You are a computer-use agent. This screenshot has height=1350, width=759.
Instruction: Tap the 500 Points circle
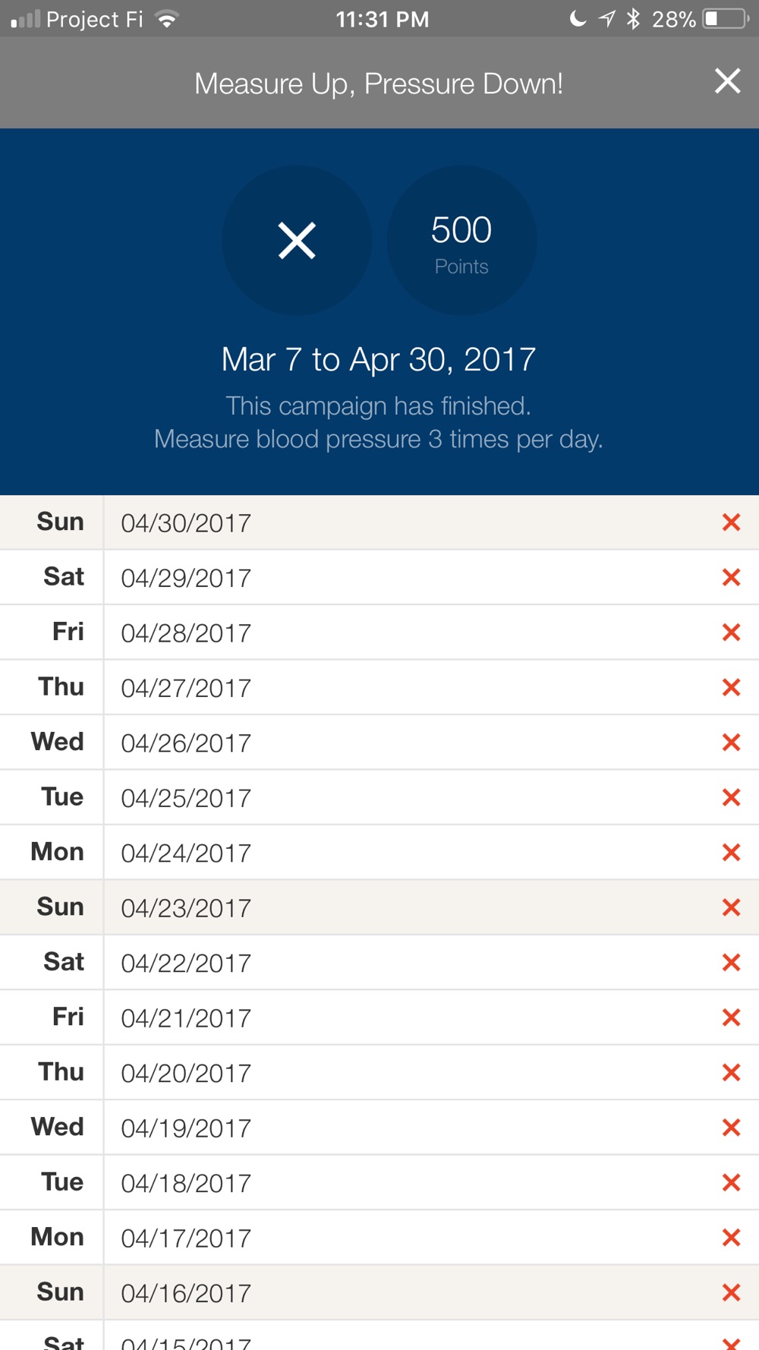461,241
